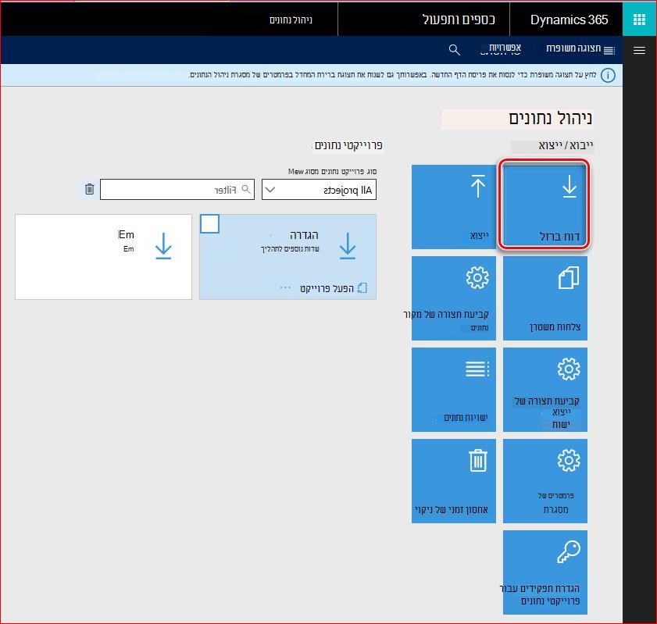Click the info icon in notification bar
Image resolution: width=657 pixels, height=624 pixels.
click(x=608, y=75)
